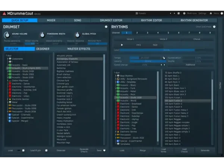
Task: Click the Load Chorus button
Action: pyautogui.click(x=184, y=150)
